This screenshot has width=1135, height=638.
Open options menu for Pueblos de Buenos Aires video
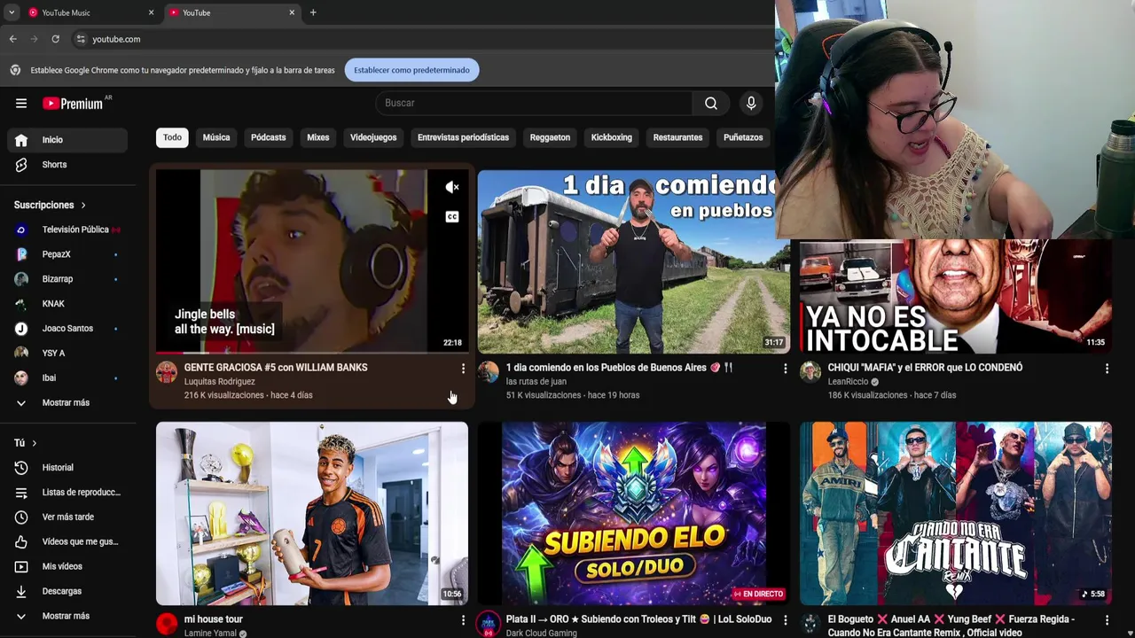click(x=785, y=368)
